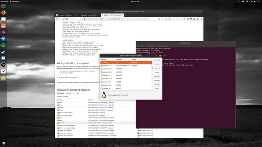This screenshot has height=147, width=262.
Task: Open terminal Help menu
Action: click(165, 46)
